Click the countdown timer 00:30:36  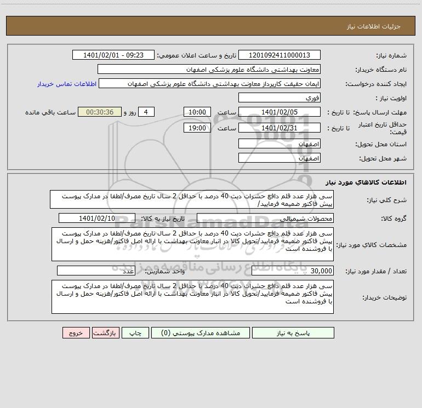click(100, 112)
